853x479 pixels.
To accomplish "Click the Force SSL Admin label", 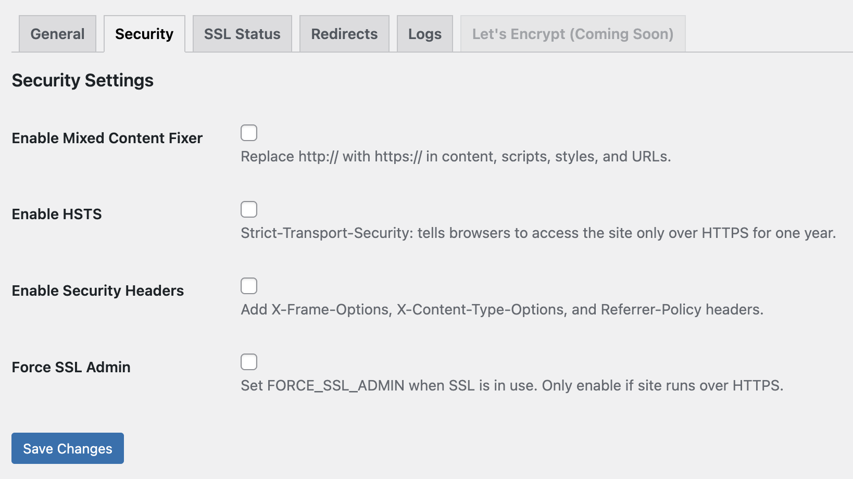I will [71, 367].
